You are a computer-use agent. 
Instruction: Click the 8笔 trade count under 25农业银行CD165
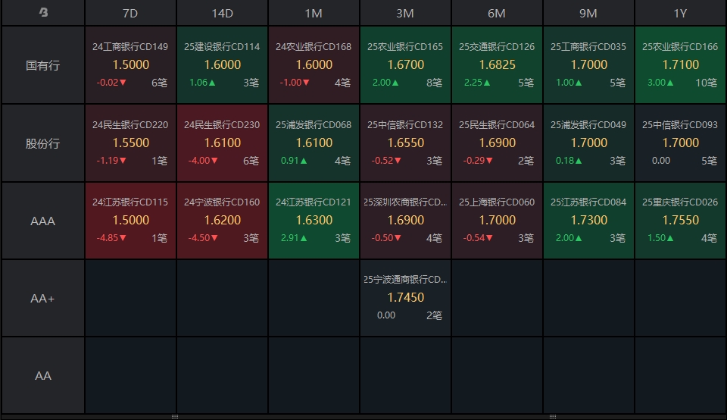pyautogui.click(x=435, y=83)
